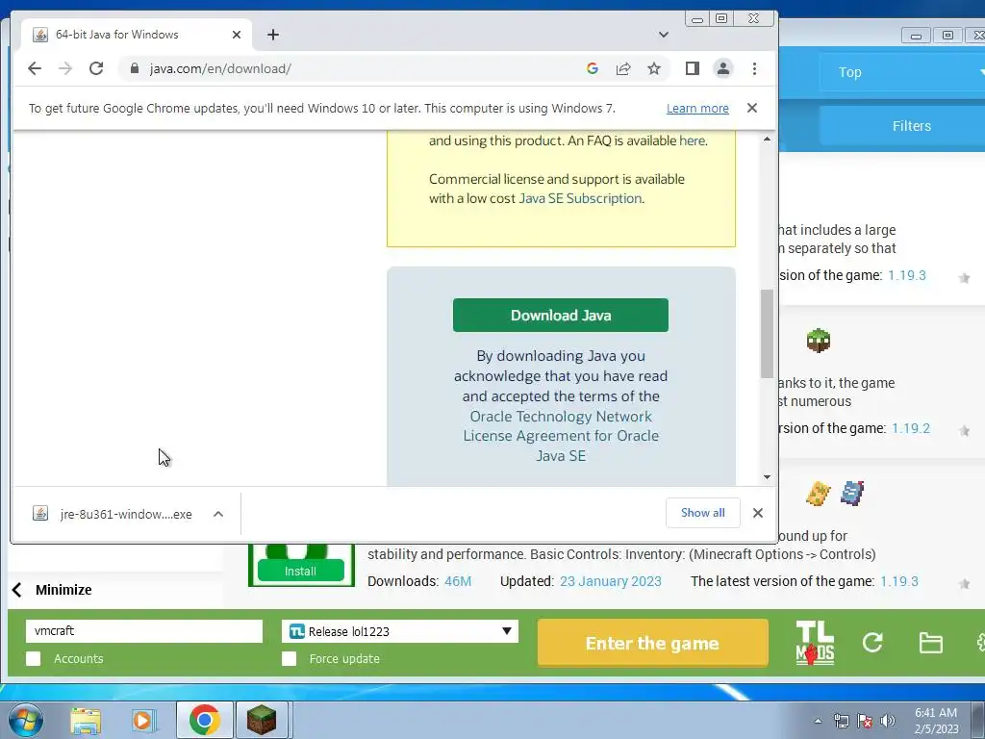
Task: Show all downloads
Action: tap(703, 513)
